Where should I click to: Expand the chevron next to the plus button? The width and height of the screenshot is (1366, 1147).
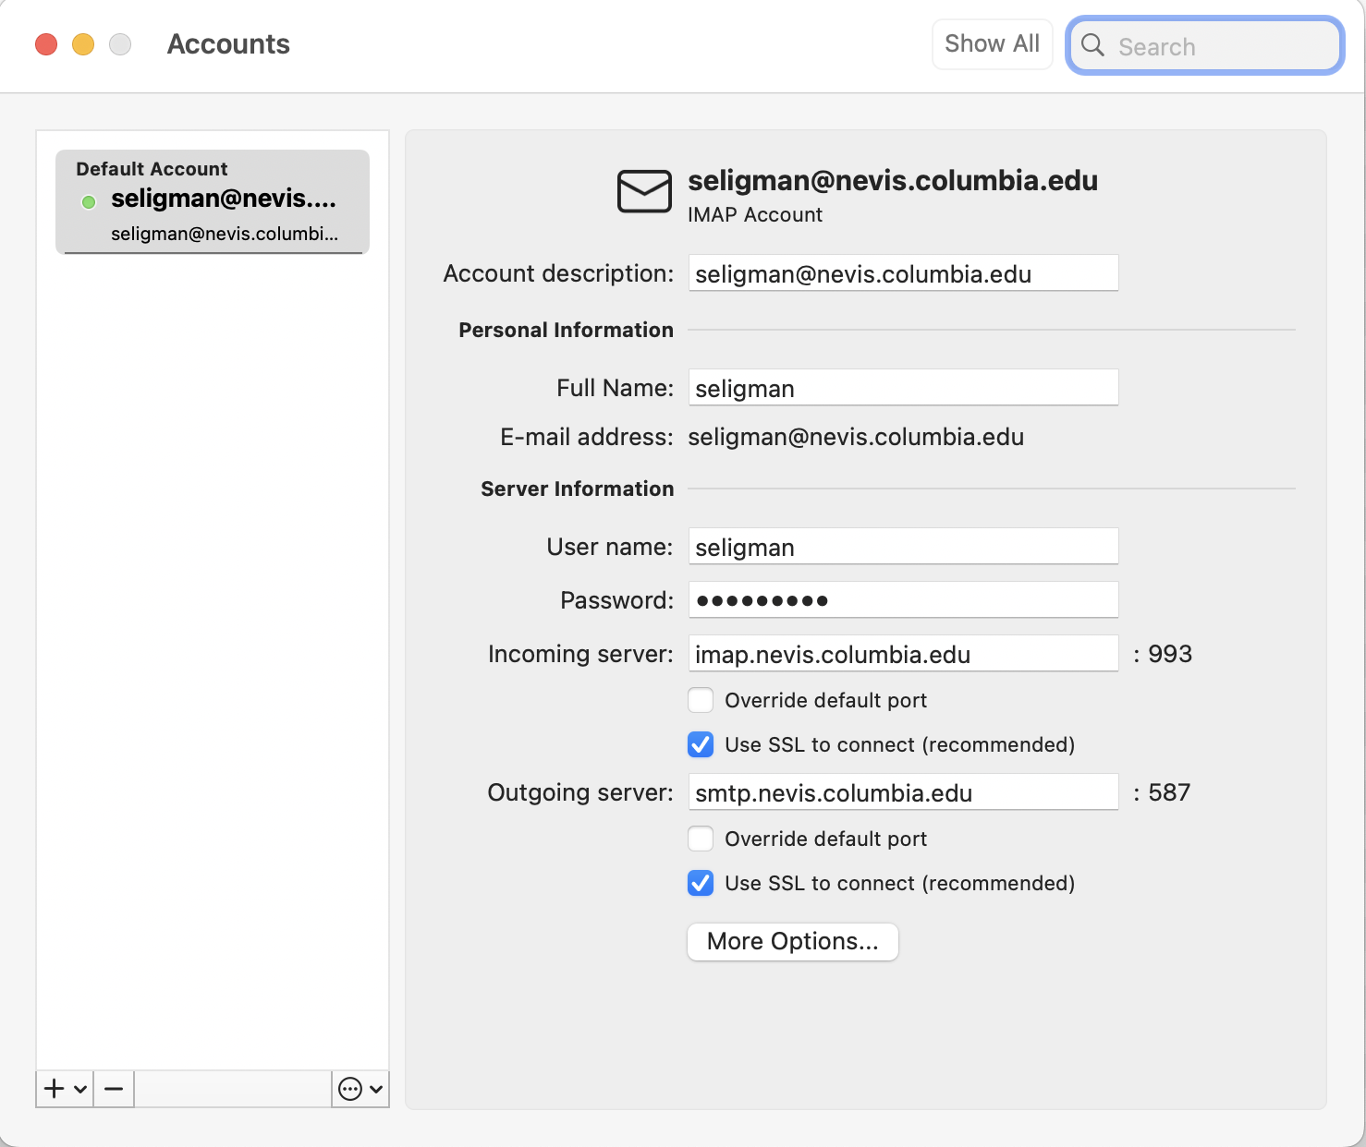pos(80,1089)
